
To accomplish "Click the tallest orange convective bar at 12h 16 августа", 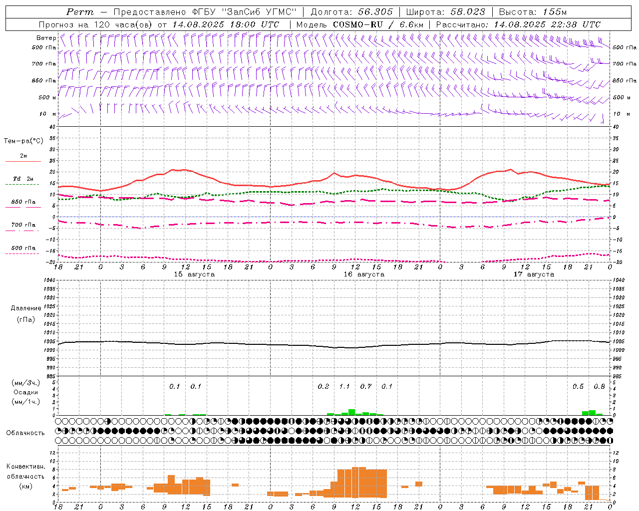I will [x=355, y=483].
